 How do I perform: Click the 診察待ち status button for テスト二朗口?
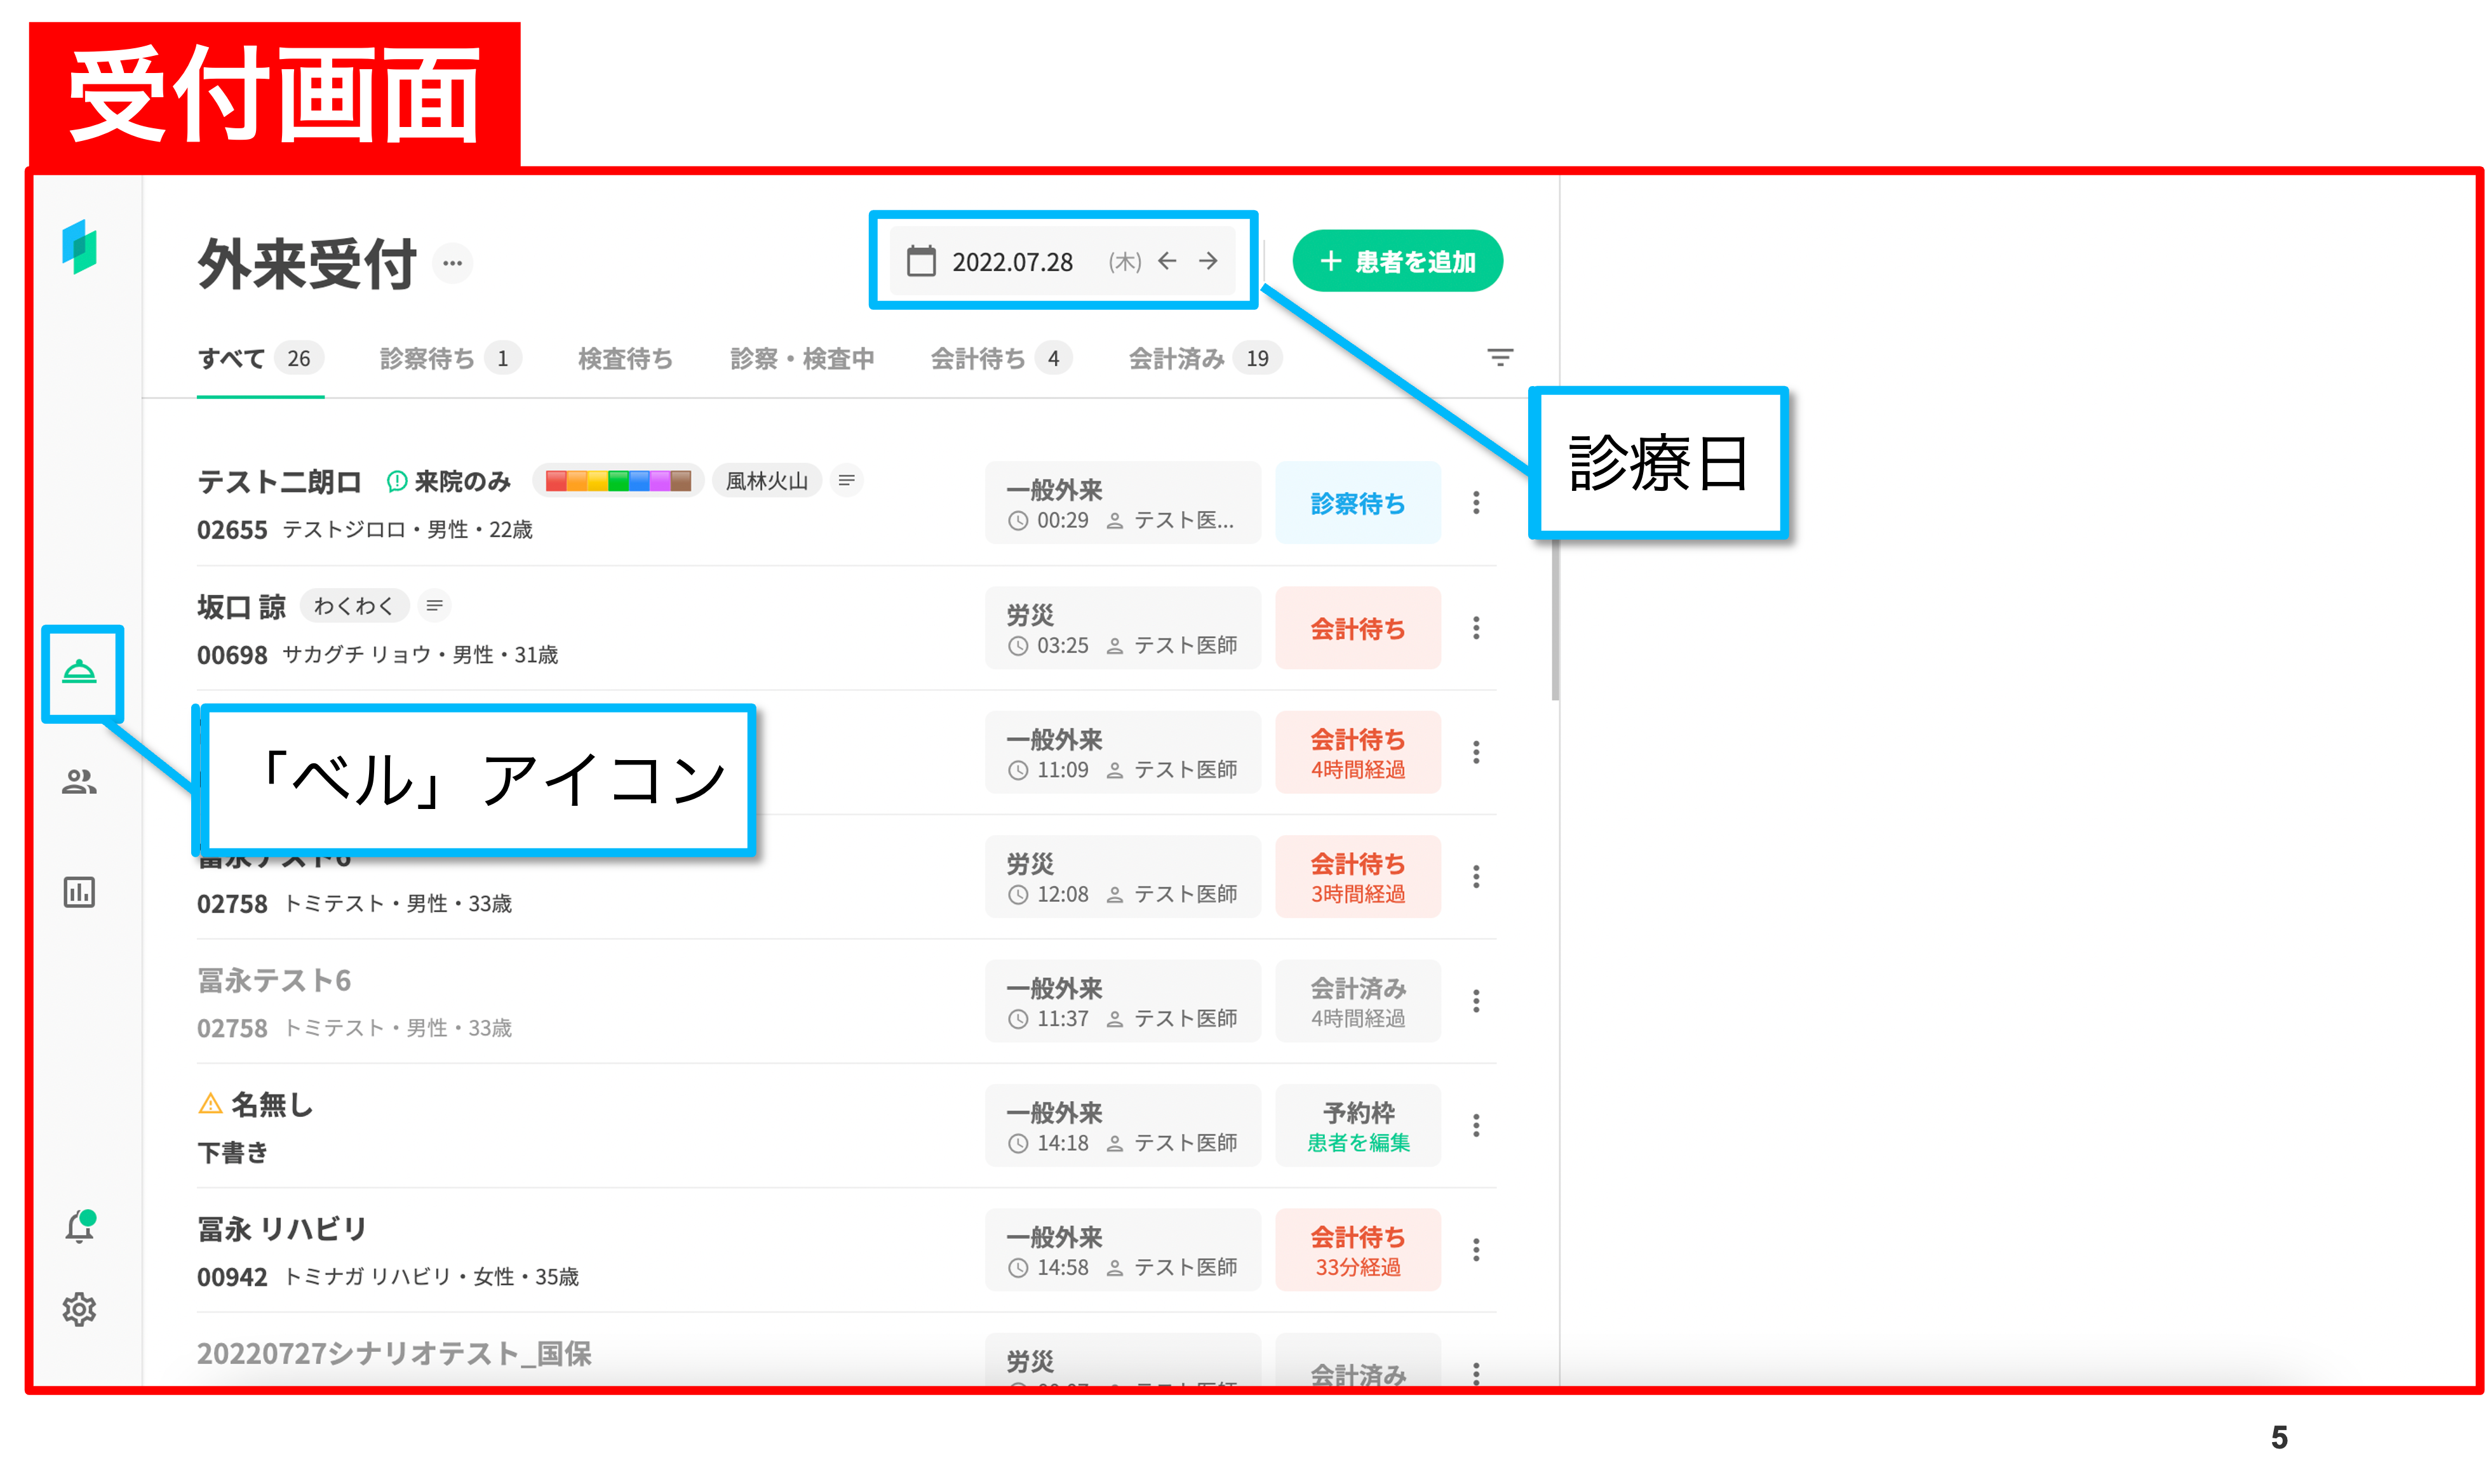[x=1358, y=503]
